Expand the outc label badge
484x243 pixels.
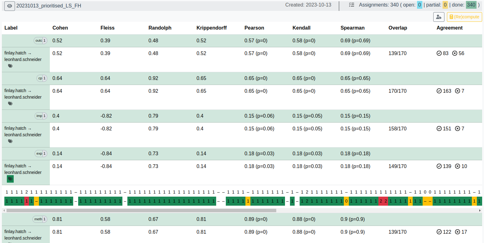pos(40,40)
